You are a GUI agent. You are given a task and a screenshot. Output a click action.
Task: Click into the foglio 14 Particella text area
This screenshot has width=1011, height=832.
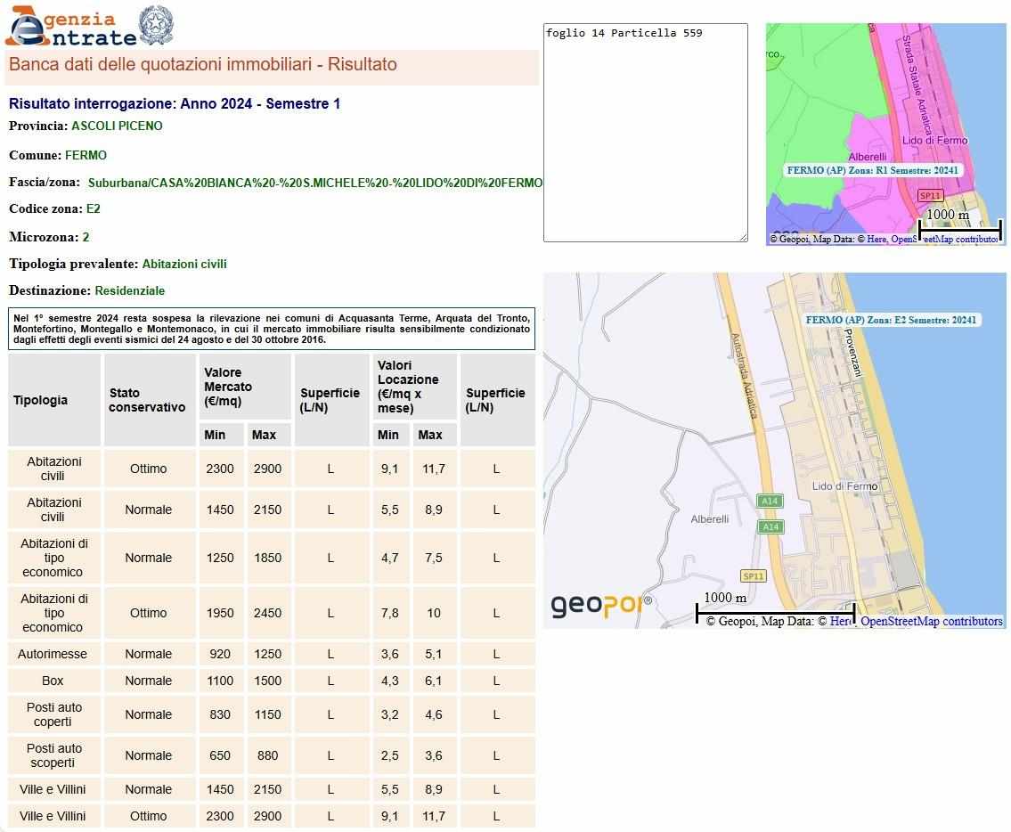[x=645, y=134]
